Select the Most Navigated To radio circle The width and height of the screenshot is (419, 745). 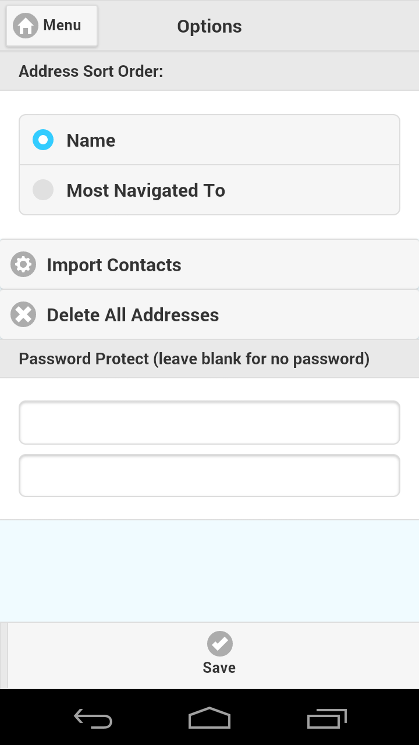coord(43,190)
